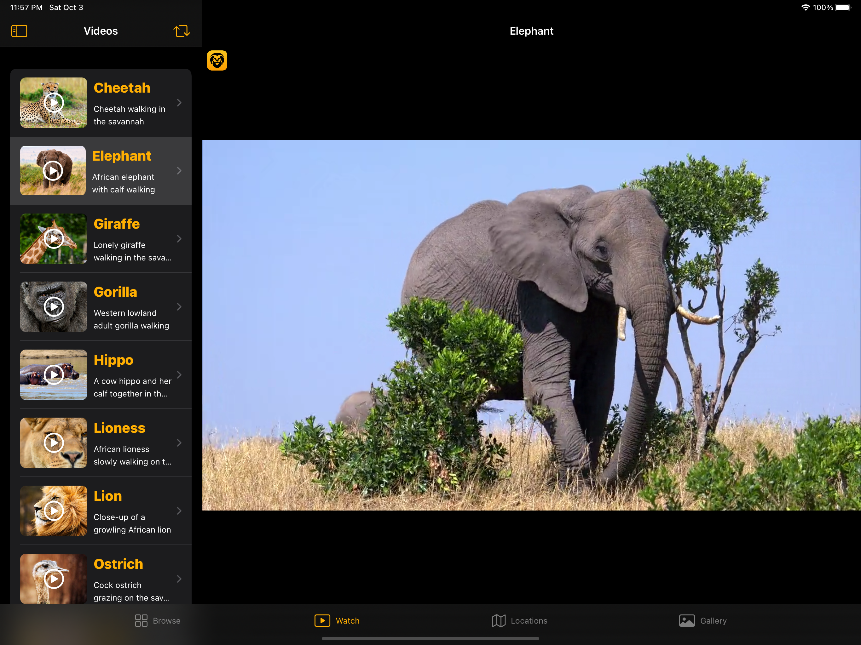Switch to the Browse tab
Image resolution: width=861 pixels, height=645 pixels.
(158, 621)
